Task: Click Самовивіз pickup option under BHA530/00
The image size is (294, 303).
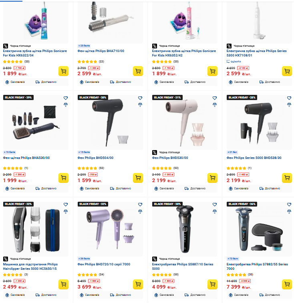Action: point(15,189)
